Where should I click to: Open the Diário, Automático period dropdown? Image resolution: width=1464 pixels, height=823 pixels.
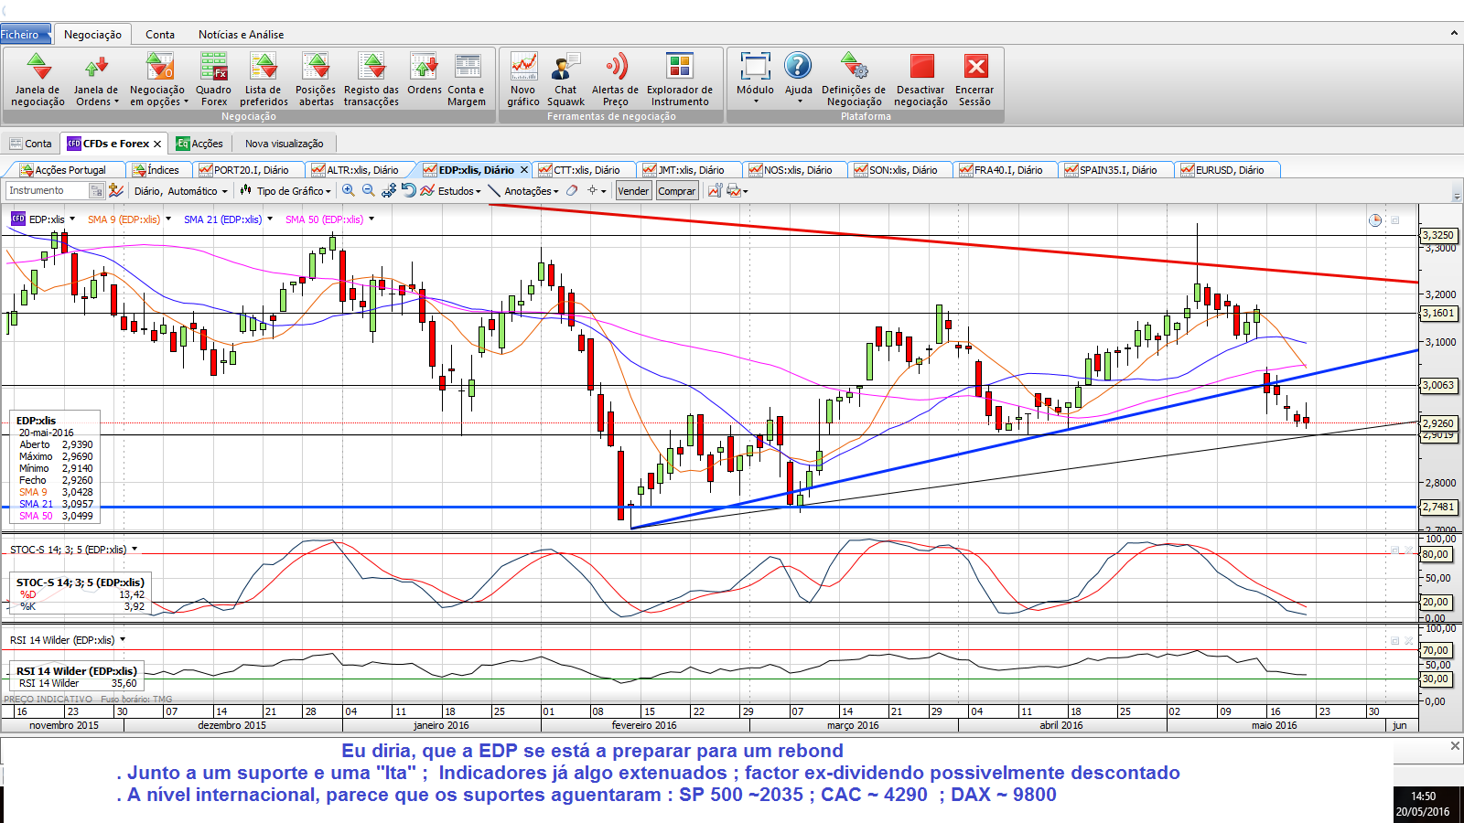[180, 191]
